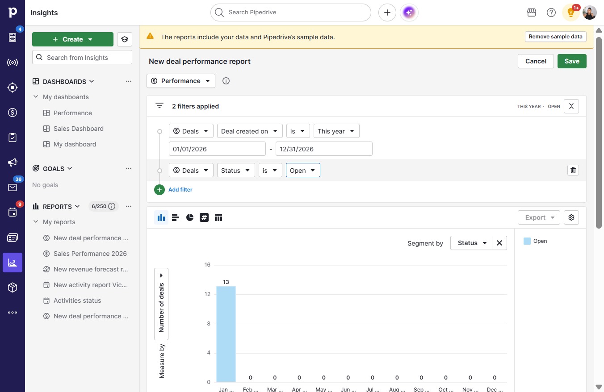Viewport: 604px width, 392px height.
Task: Open the Activities status report
Action: click(77, 300)
